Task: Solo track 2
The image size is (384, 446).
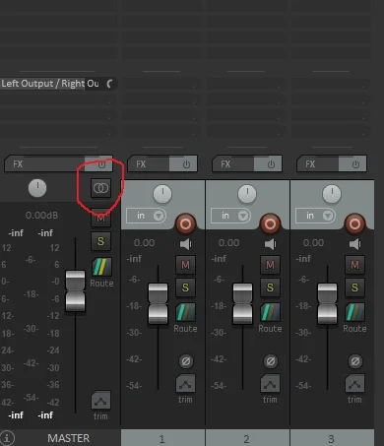Action: [x=270, y=287]
